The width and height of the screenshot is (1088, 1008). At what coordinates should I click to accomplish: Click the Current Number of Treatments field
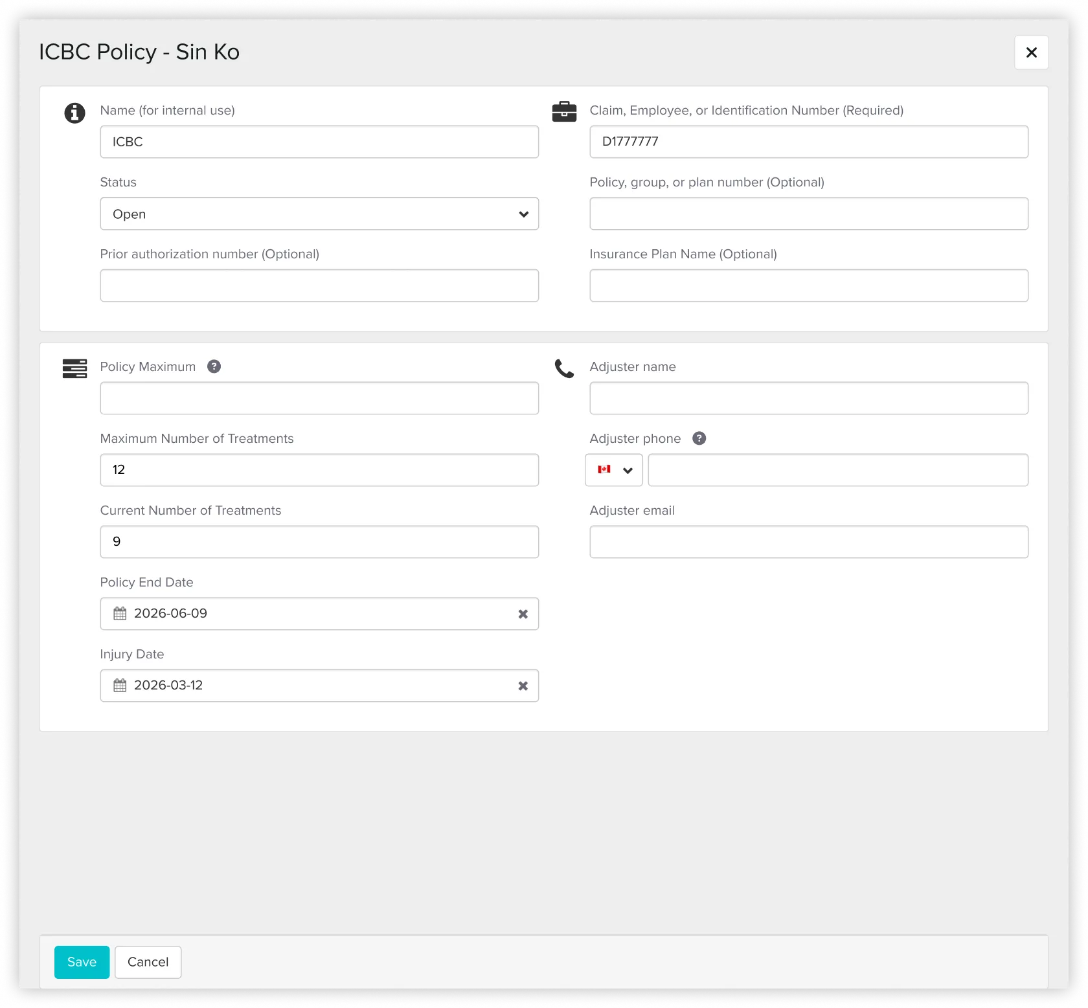(x=319, y=542)
